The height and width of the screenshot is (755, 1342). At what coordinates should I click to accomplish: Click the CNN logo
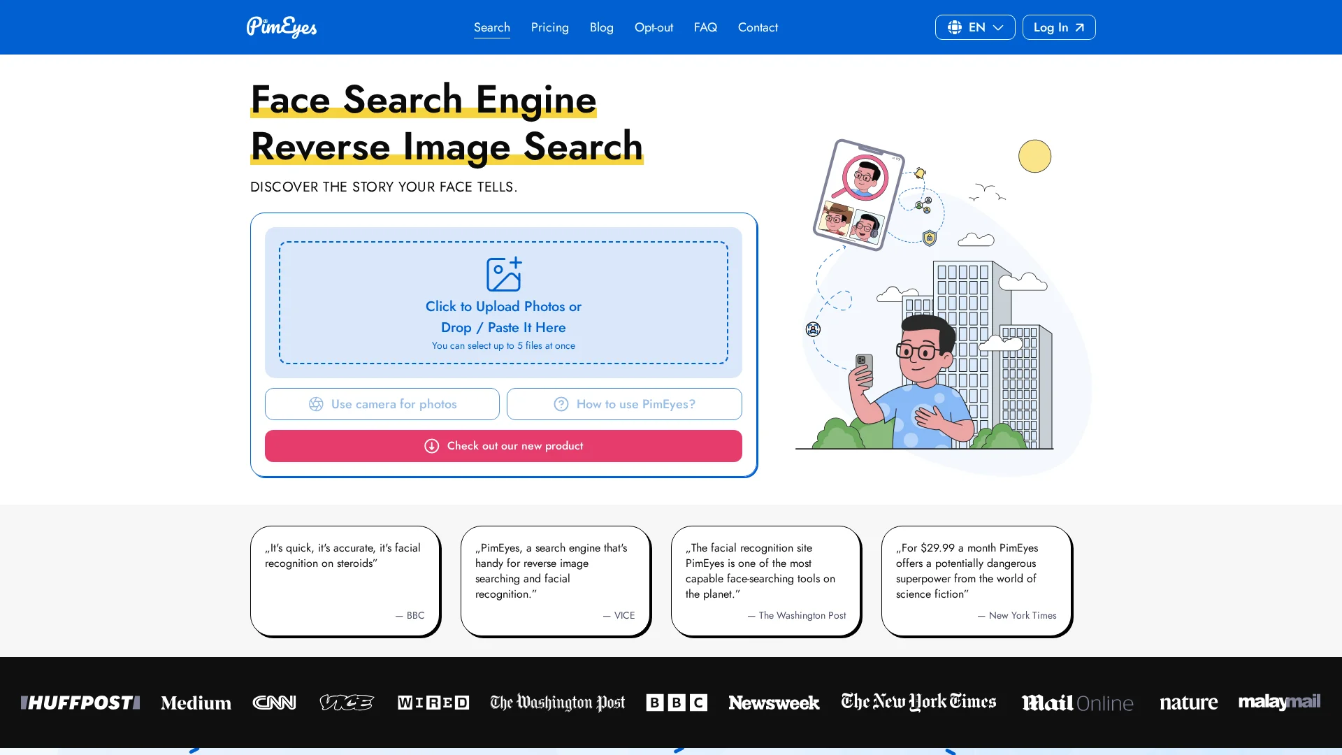click(274, 703)
